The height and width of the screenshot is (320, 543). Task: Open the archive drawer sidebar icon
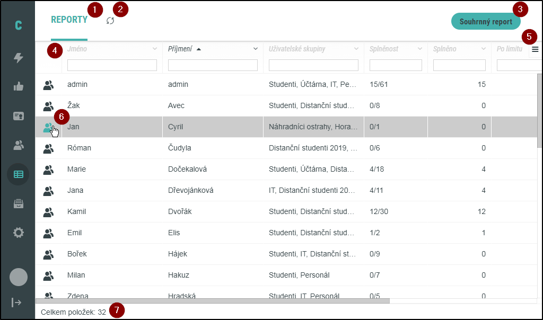[x=19, y=203]
